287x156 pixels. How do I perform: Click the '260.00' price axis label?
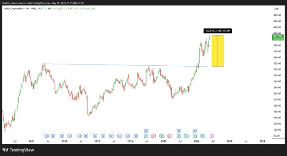click(277, 81)
